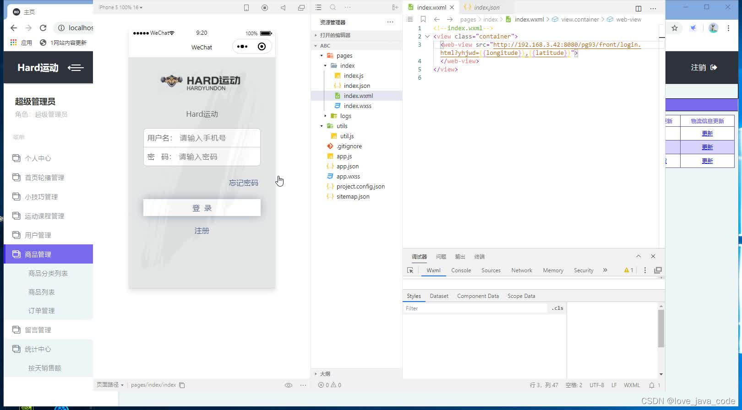
Task: Open 订单管理 in the admin sidebar
Action: coord(42,311)
